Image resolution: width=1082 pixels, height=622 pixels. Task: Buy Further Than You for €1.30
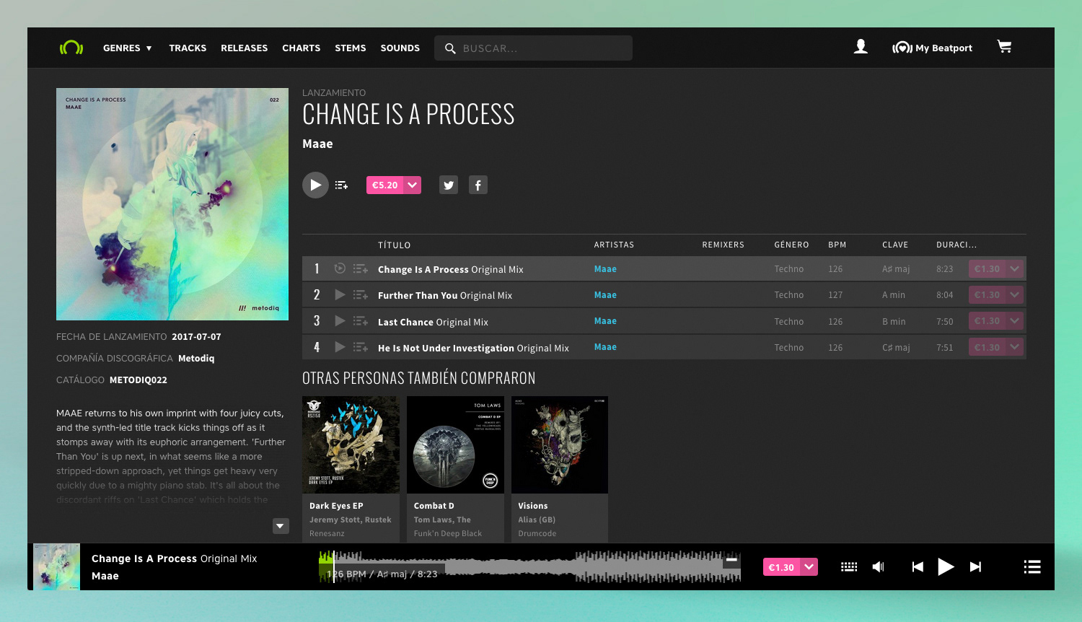click(988, 295)
